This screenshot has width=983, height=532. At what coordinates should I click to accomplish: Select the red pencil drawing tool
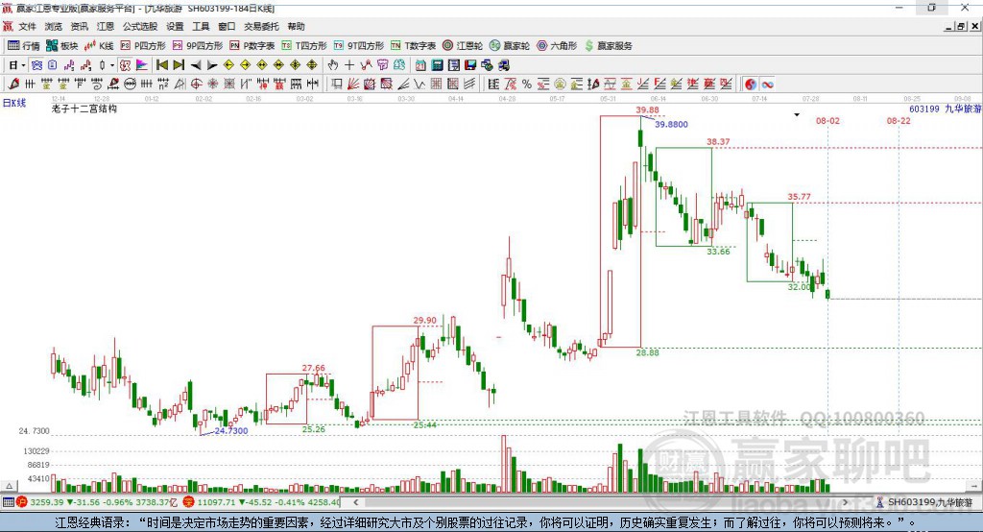point(13,85)
